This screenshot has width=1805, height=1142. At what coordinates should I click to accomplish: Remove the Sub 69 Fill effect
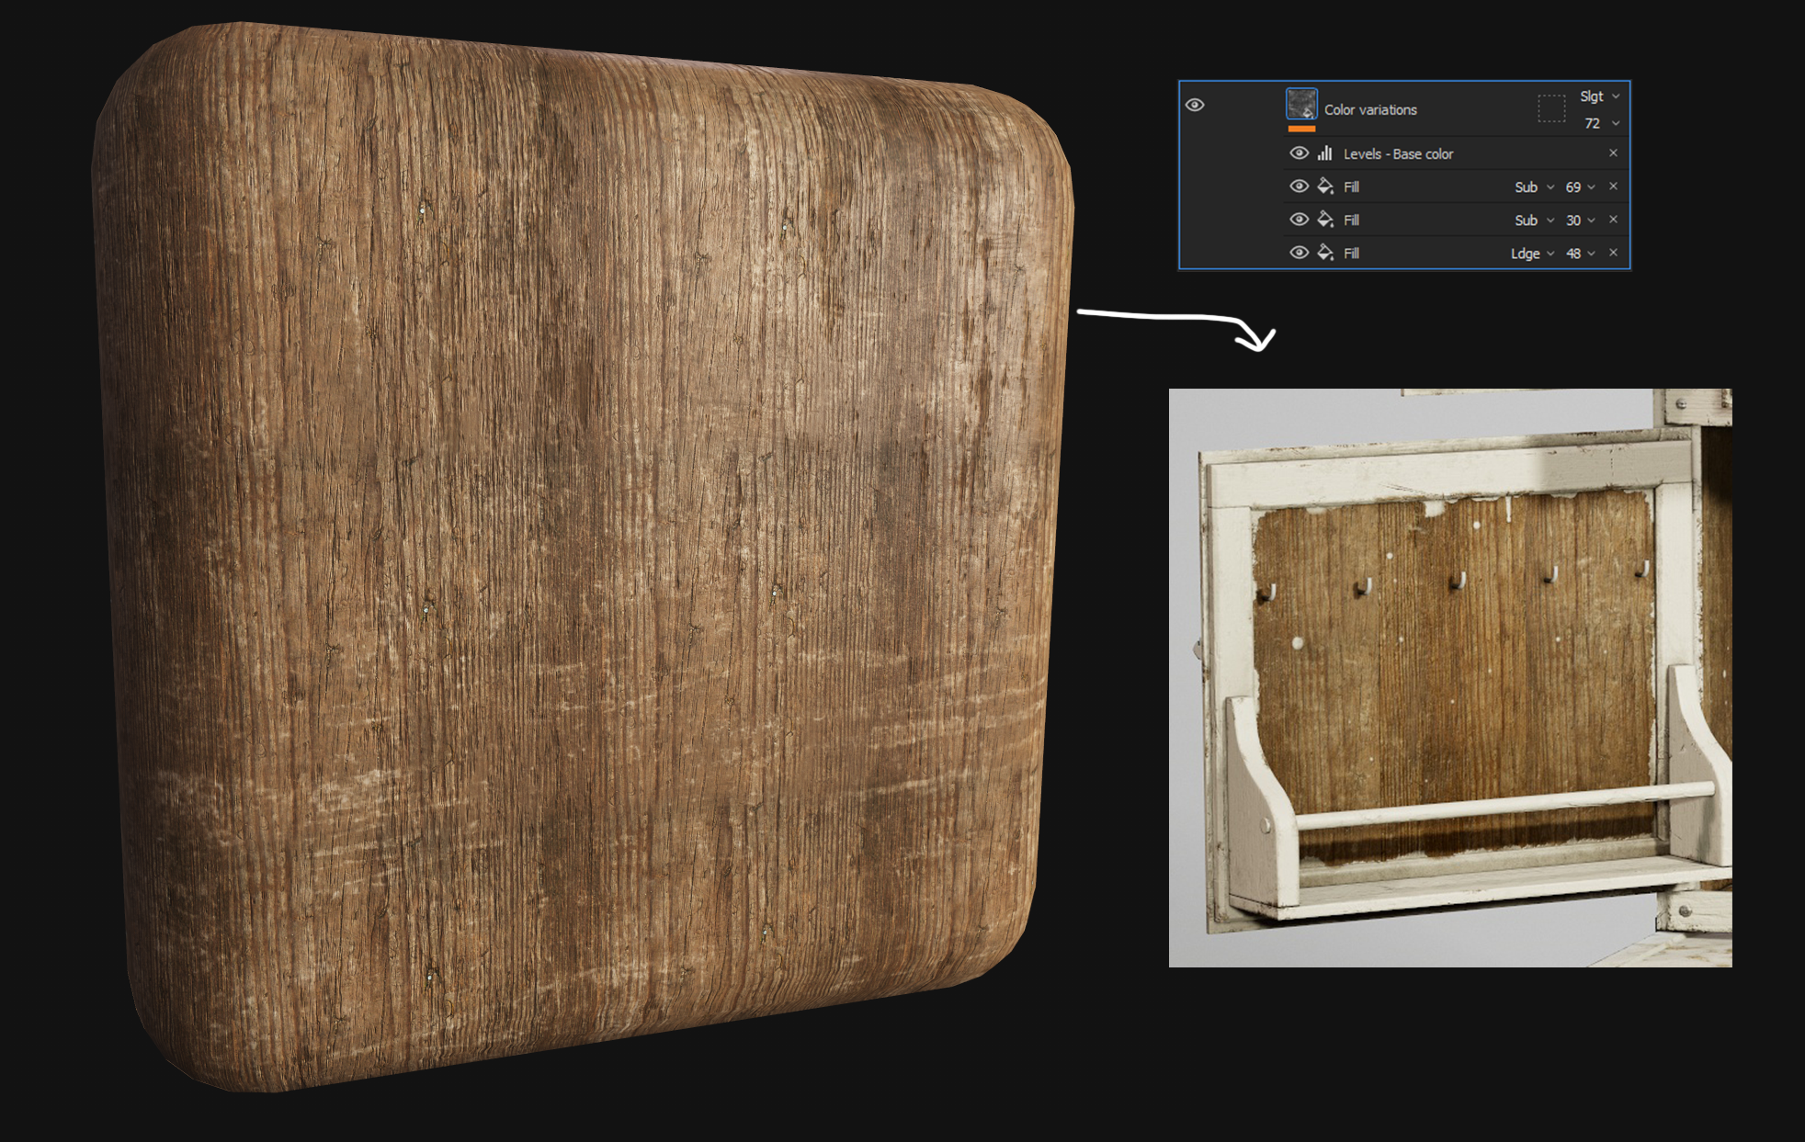pos(1612,187)
